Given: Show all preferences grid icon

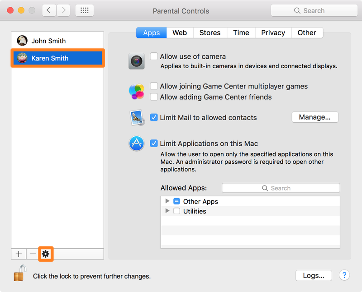Looking at the screenshot, I should point(85,10).
